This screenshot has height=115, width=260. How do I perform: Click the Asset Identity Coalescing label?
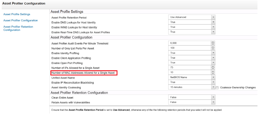pyautogui.click(x=66, y=88)
